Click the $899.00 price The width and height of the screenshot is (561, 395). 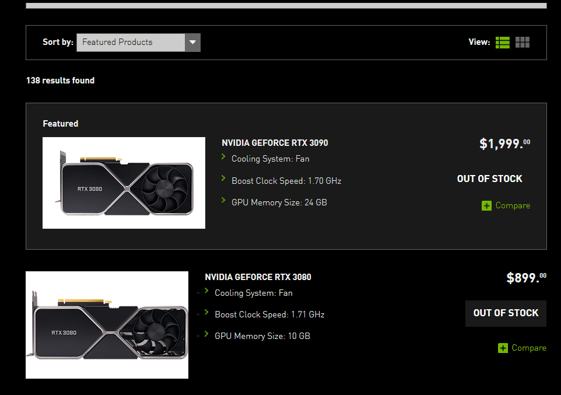point(526,278)
